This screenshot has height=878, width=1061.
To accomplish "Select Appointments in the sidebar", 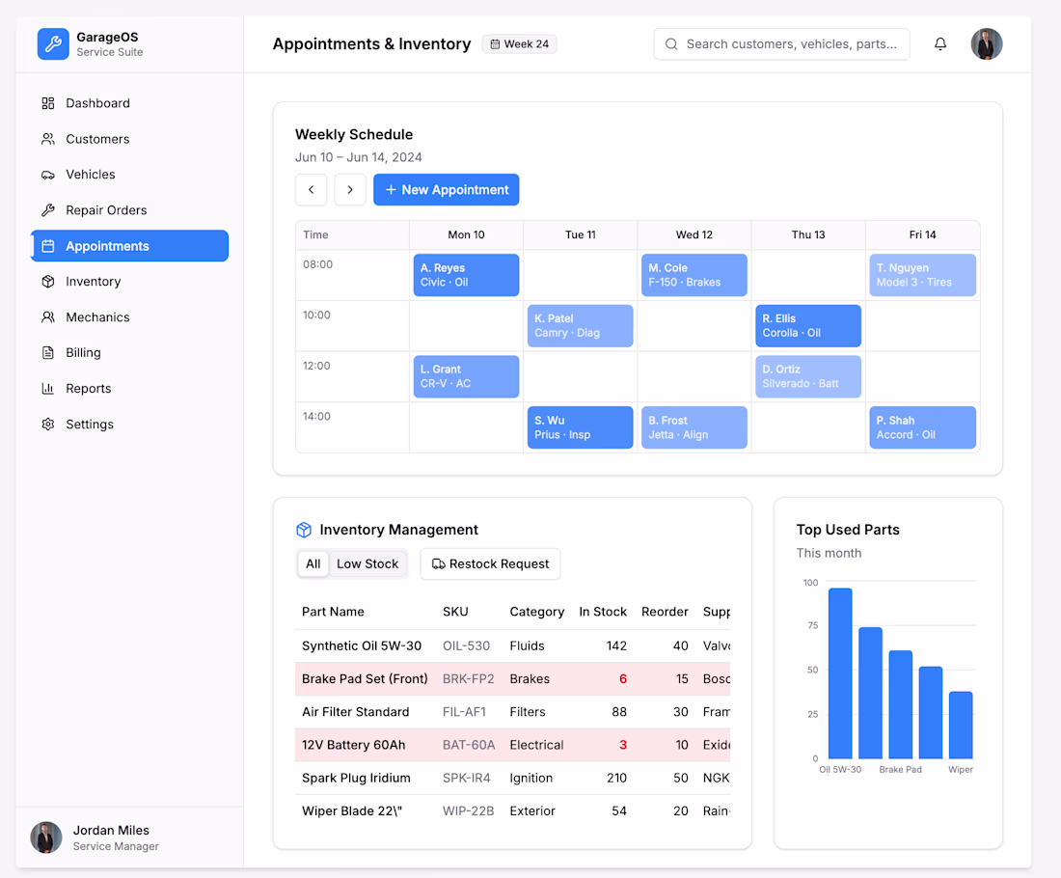I will [129, 246].
